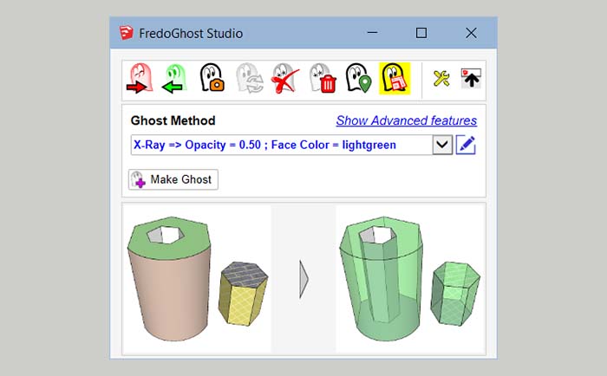Viewport: 607px width, 376px height.
Task: Click the blue pencil edit method icon
Action: click(467, 145)
